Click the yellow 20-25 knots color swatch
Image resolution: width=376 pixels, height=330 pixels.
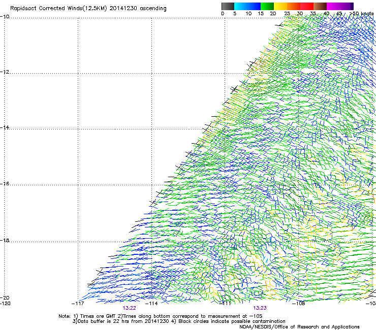click(280, 6)
